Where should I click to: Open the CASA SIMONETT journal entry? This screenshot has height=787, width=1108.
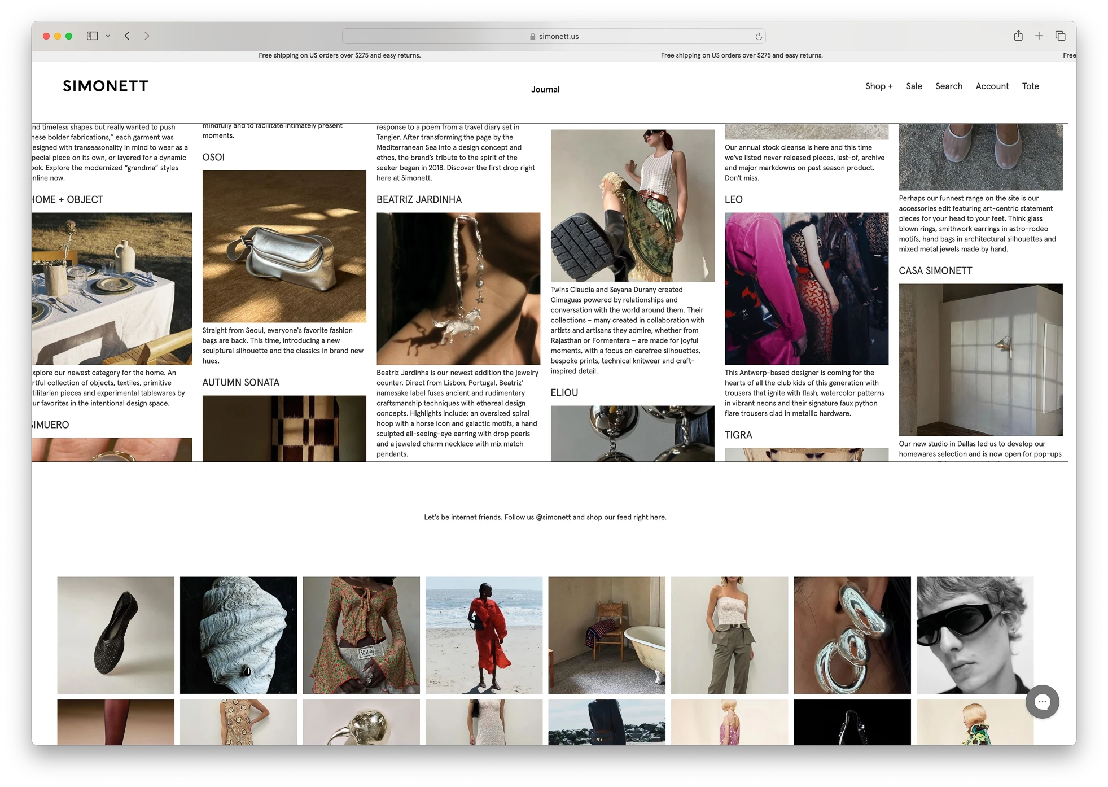pos(935,271)
